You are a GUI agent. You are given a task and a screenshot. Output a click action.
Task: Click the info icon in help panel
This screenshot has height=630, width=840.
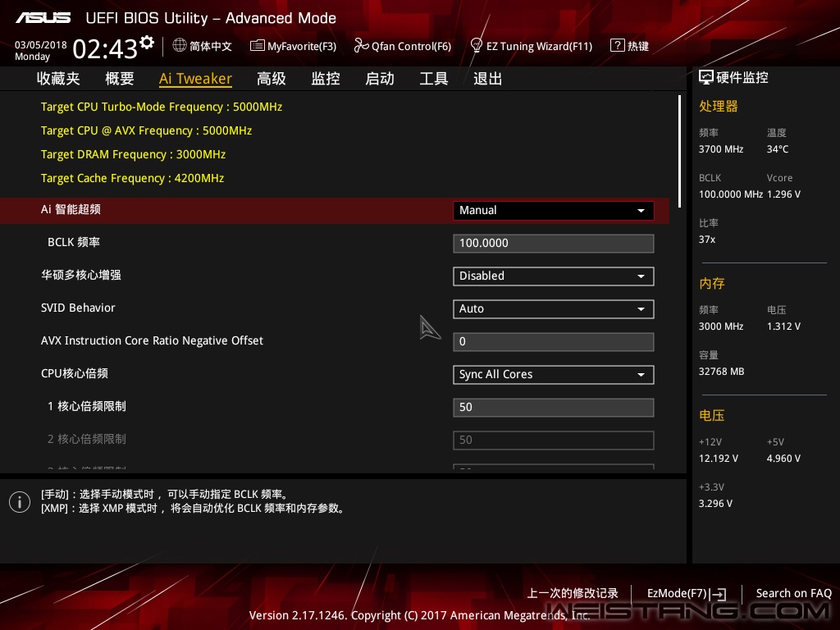(x=20, y=502)
